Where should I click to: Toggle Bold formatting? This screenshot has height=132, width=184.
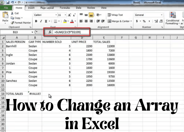(x=36, y=21)
